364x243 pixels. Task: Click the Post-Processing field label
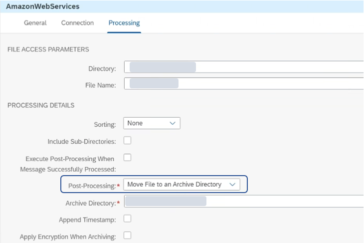click(92, 186)
